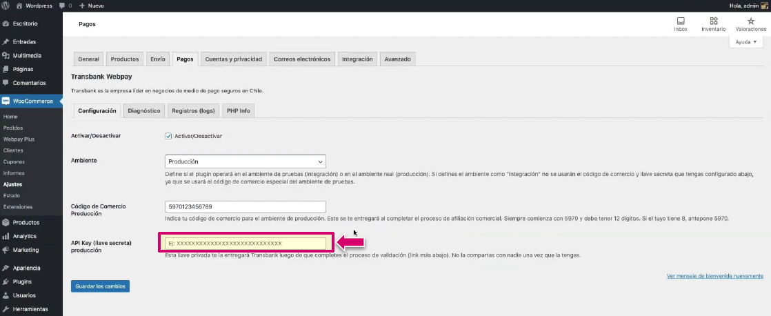Open Clientes submenu item

pyautogui.click(x=13, y=150)
